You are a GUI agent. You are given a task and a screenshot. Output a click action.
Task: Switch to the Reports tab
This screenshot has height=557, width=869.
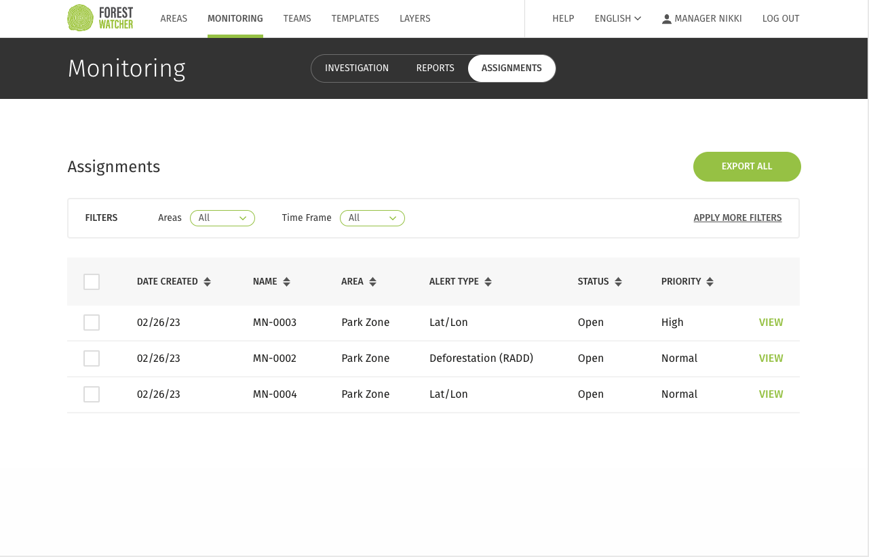point(435,68)
